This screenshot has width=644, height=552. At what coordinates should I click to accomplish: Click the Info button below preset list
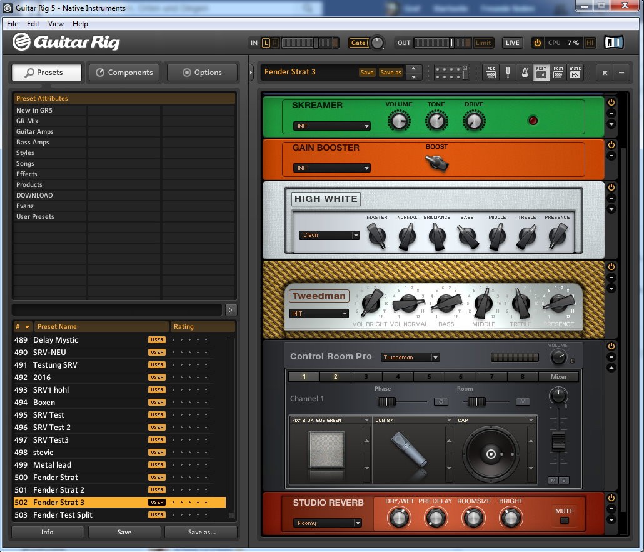tap(48, 532)
